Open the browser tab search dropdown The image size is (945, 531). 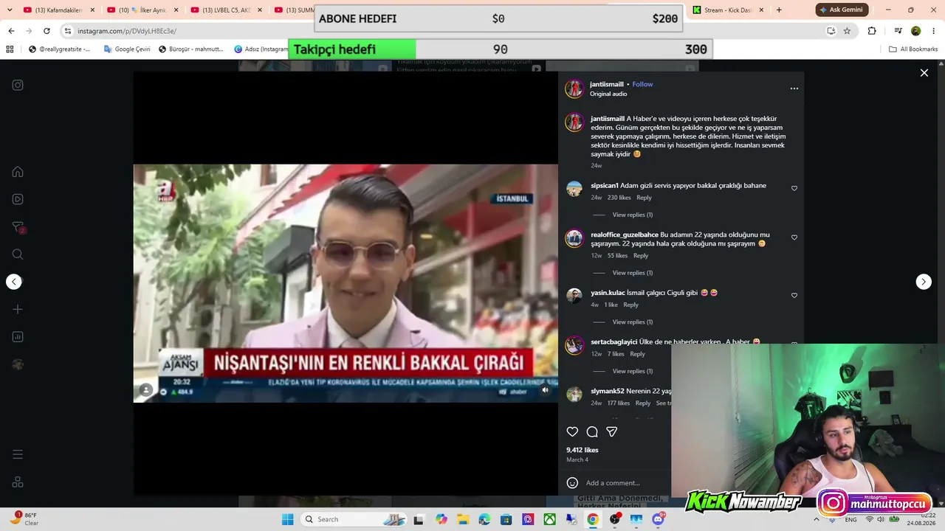[x=10, y=10]
